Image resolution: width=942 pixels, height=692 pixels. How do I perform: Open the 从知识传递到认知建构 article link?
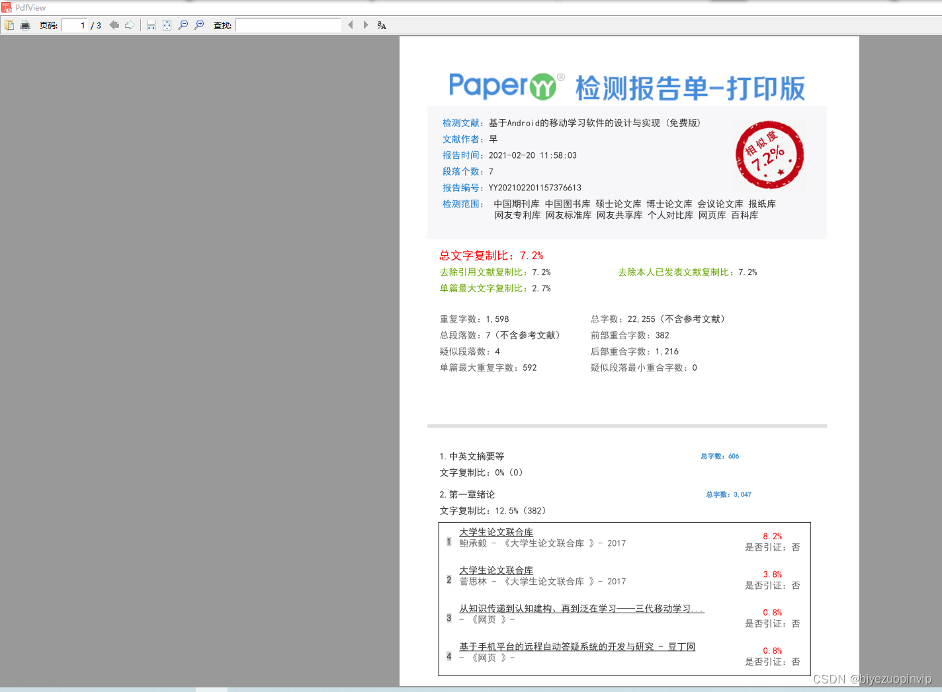581,608
